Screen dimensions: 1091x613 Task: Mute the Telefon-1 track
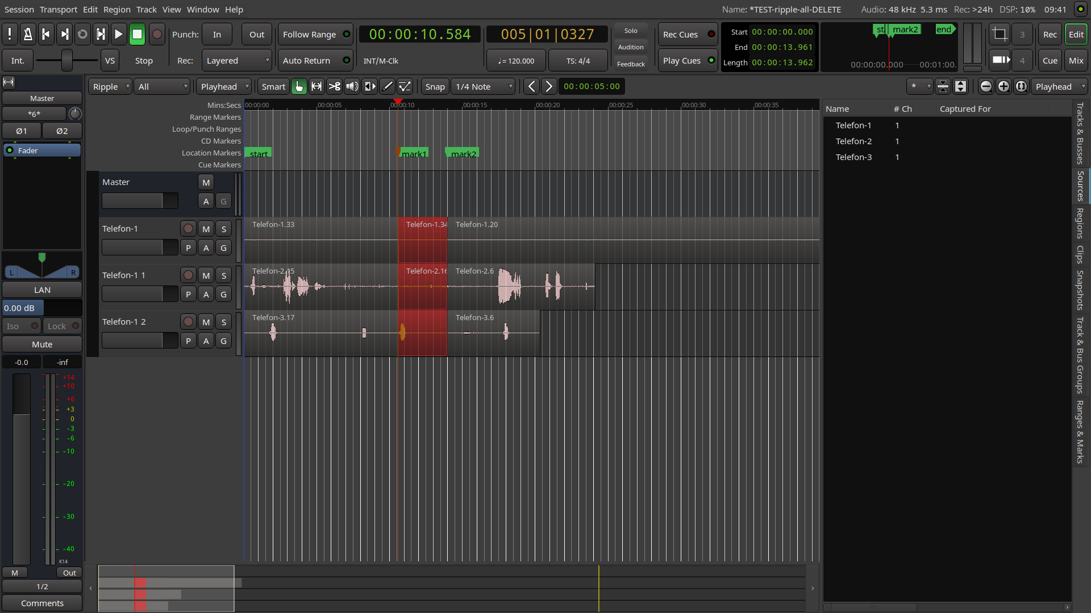[206, 229]
